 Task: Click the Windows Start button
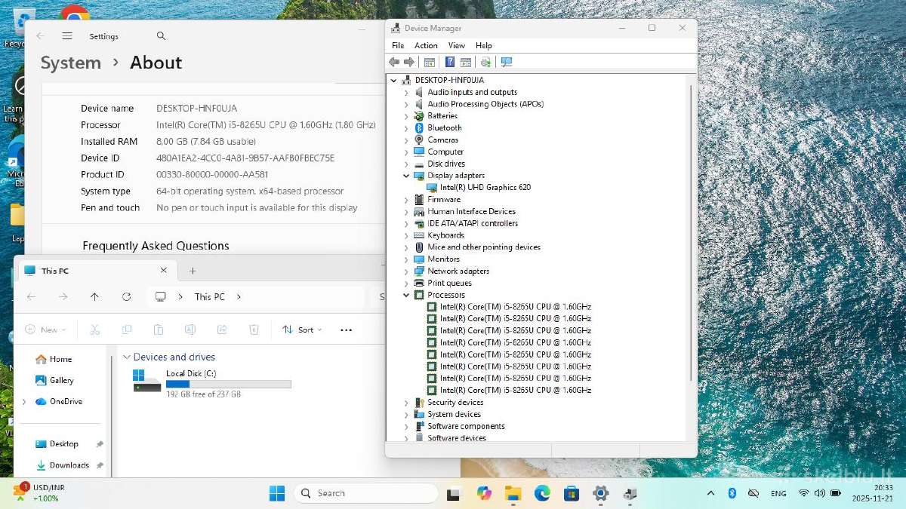click(277, 493)
